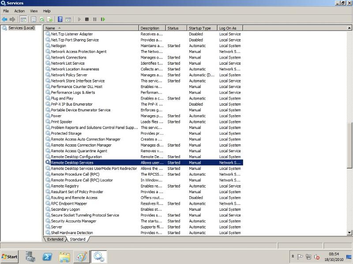The width and height of the screenshot is (353, 264).
Task: Open the View menu
Action: click(x=34, y=11)
